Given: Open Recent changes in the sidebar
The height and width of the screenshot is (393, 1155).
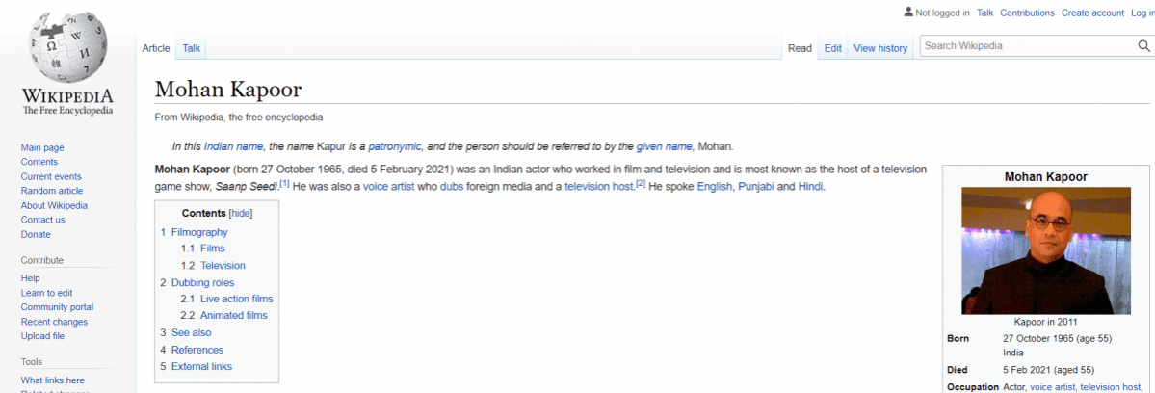Looking at the screenshot, I should point(54,322).
